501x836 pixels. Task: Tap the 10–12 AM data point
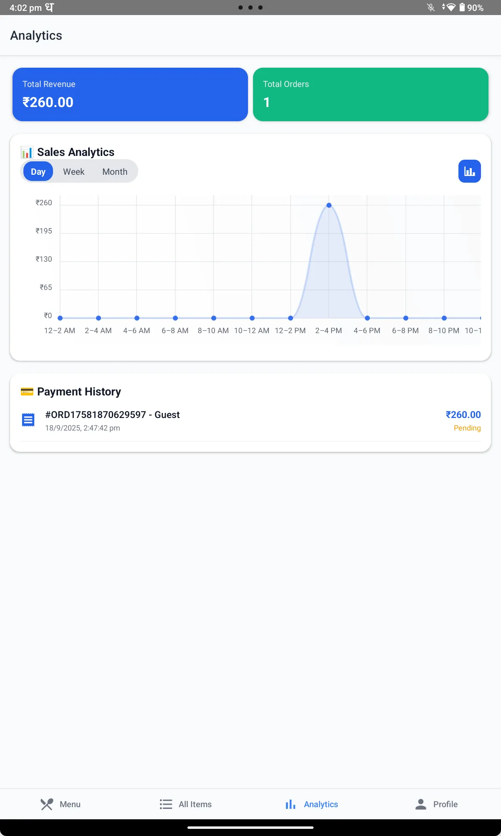pyautogui.click(x=252, y=318)
